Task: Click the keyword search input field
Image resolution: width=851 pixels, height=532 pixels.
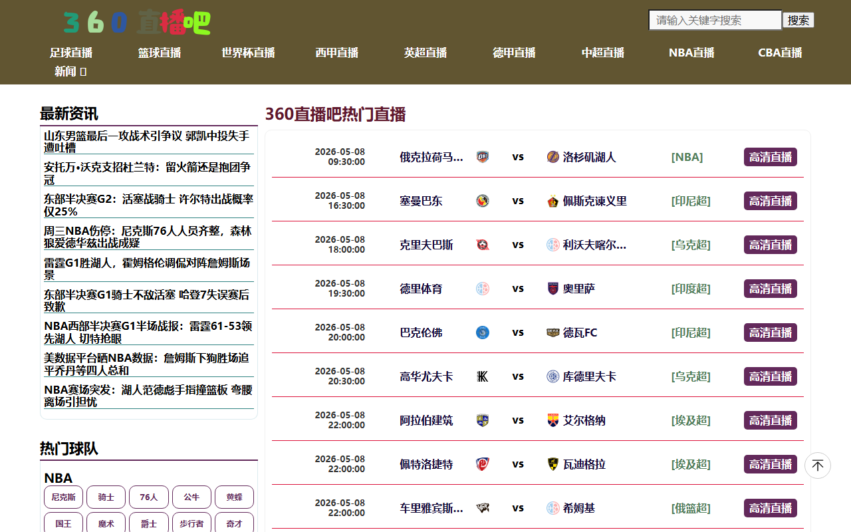Action: coord(715,20)
